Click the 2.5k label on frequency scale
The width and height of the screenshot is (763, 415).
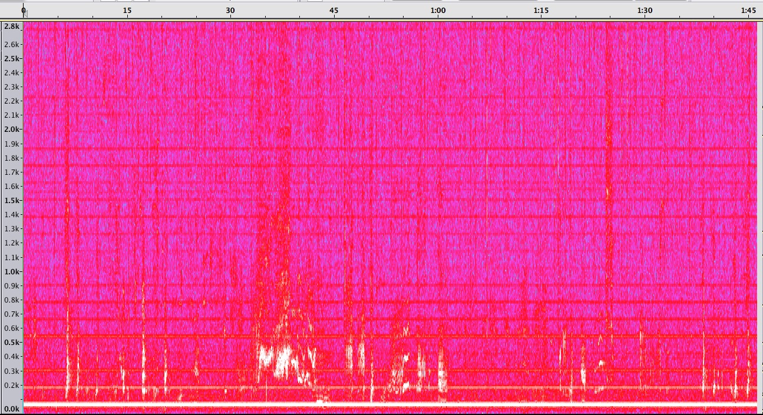[11, 59]
